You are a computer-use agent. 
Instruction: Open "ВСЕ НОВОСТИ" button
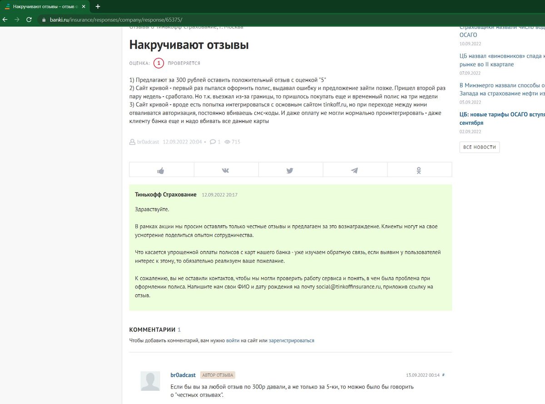480,147
